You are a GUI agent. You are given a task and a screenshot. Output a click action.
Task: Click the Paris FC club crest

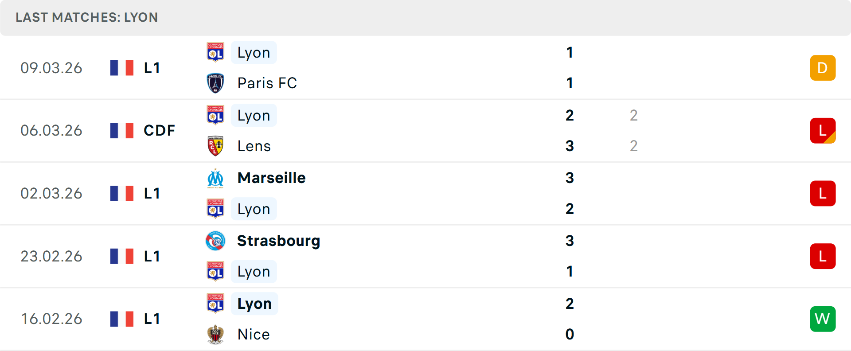click(215, 83)
